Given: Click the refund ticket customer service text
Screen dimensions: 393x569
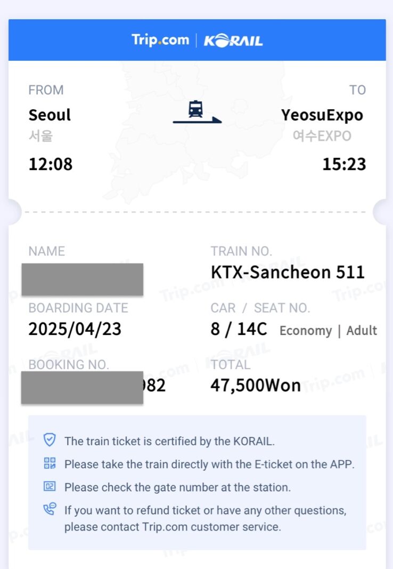Looking at the screenshot, I should click(206, 518).
